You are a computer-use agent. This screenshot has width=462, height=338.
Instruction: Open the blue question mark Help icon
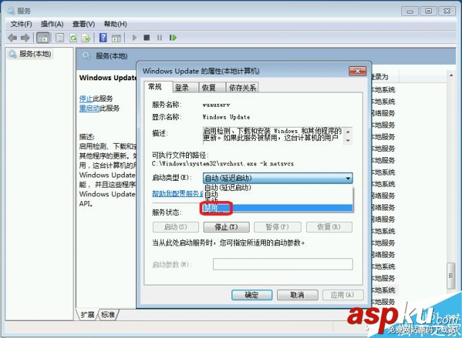(x=103, y=38)
